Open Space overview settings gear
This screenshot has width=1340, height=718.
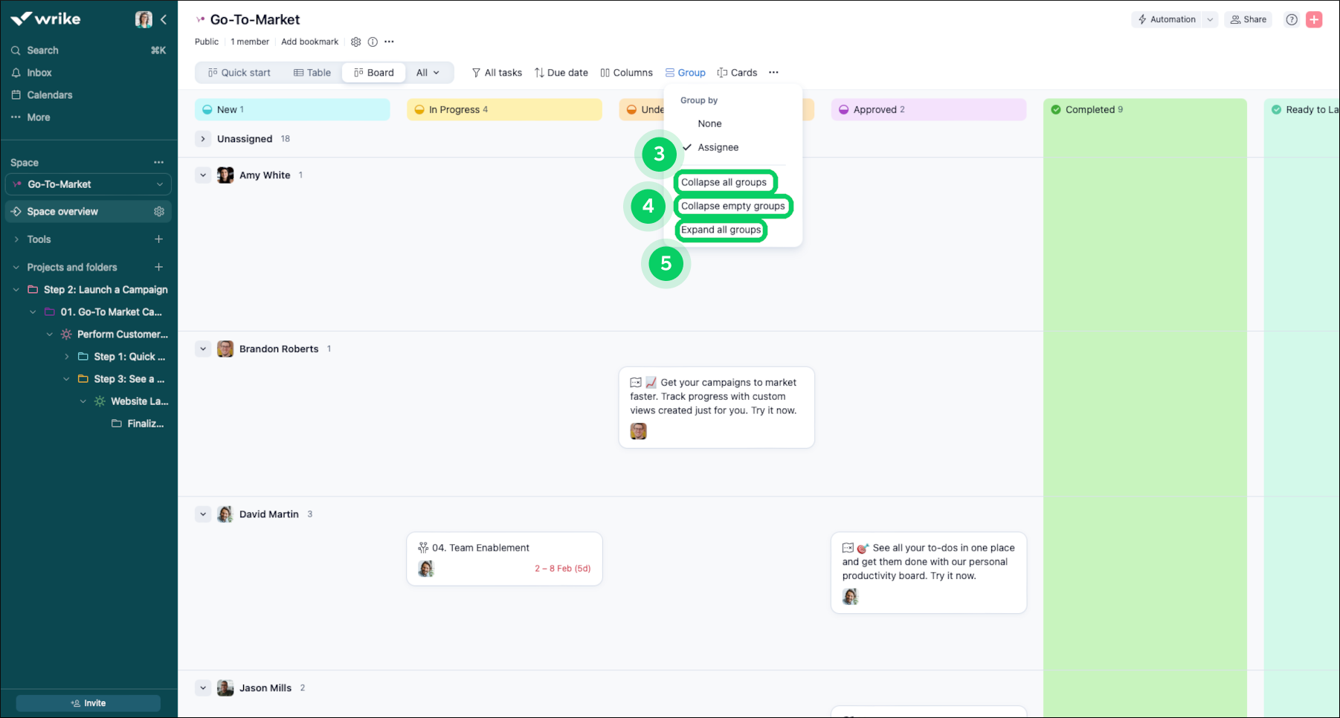[159, 212]
